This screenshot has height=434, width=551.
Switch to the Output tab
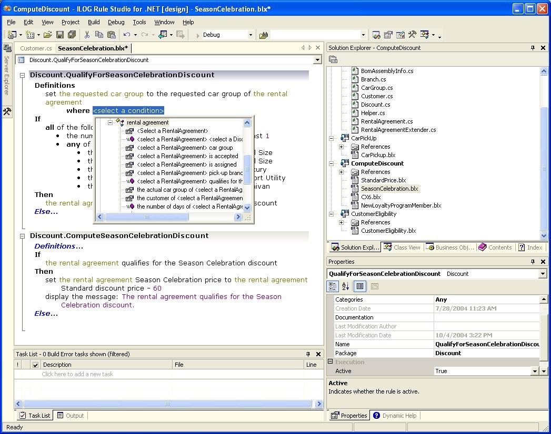point(71,416)
